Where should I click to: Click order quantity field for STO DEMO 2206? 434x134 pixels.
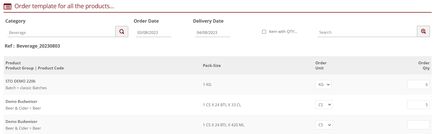pyautogui.click(x=418, y=85)
